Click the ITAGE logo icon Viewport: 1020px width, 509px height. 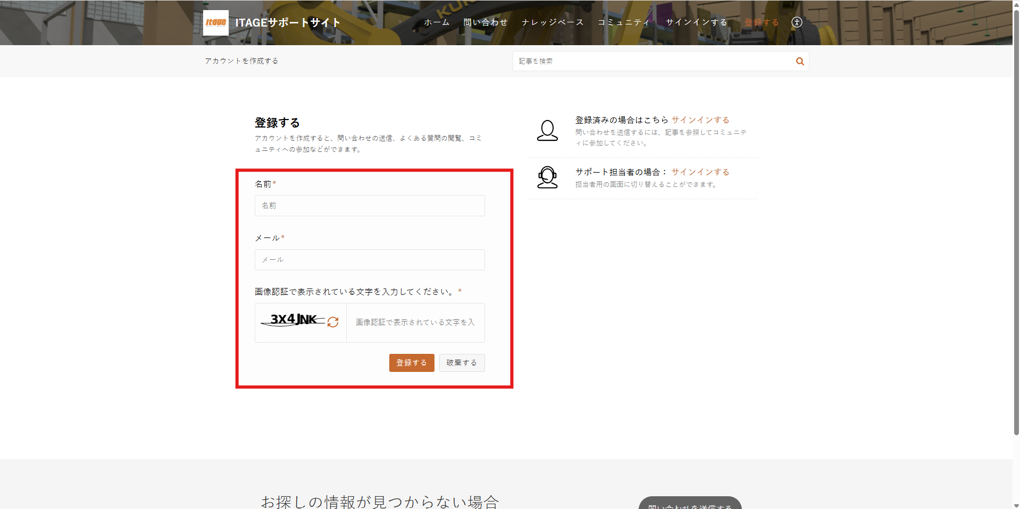coord(215,23)
